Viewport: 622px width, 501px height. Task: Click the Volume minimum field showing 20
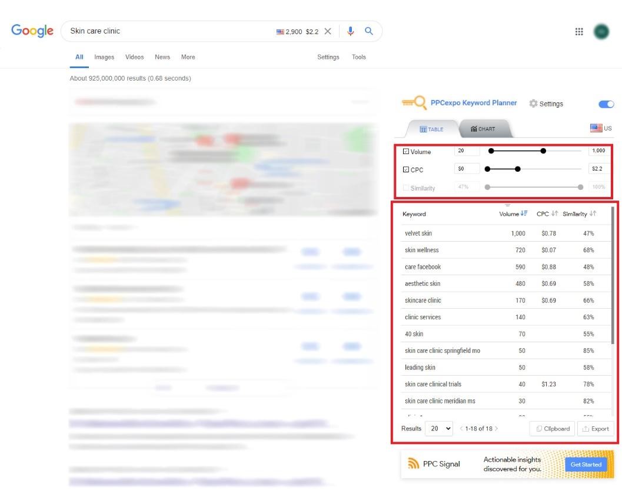(x=467, y=151)
